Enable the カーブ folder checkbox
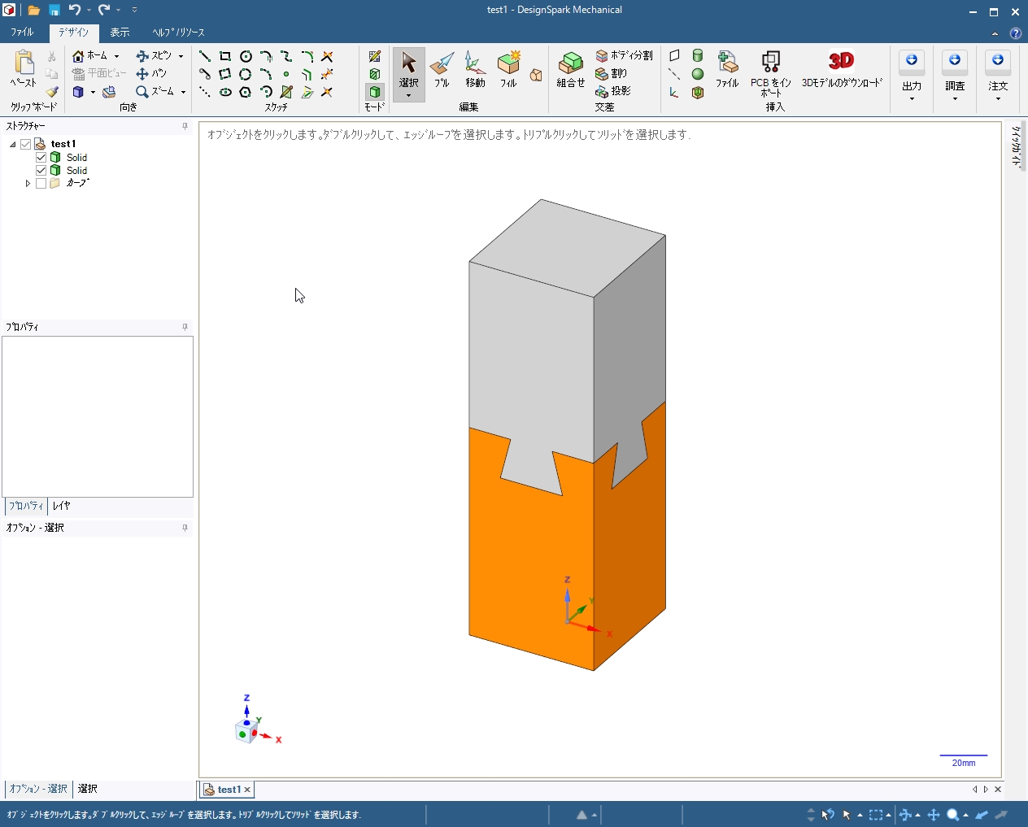This screenshot has height=827, width=1028. (41, 184)
